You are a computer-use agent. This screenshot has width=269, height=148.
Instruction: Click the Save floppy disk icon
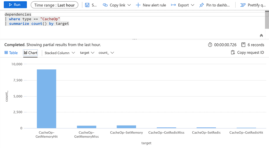pos(87,5)
